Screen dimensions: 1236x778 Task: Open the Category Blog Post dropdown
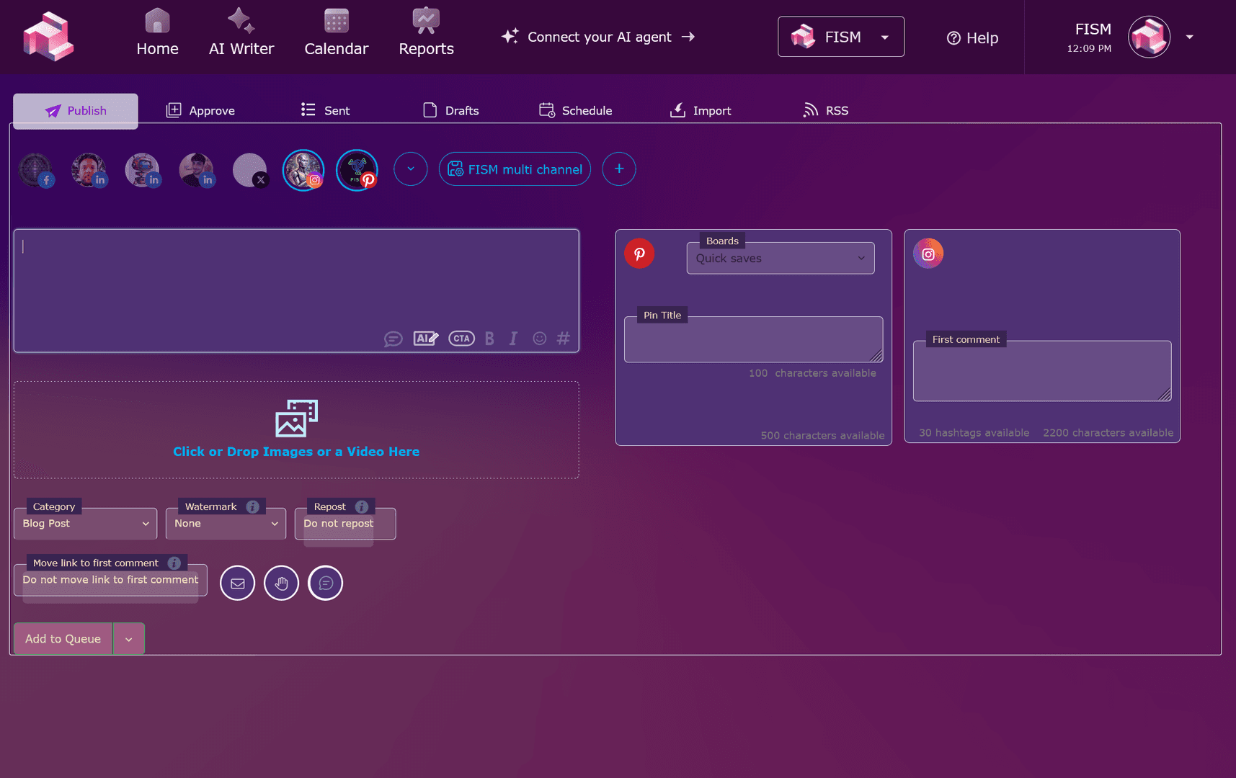click(85, 524)
